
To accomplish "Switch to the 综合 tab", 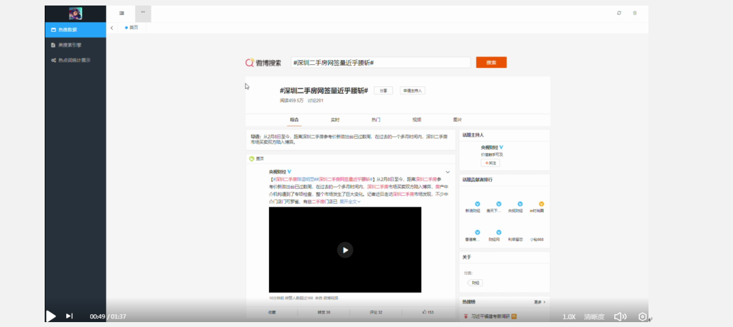I will pos(294,120).
